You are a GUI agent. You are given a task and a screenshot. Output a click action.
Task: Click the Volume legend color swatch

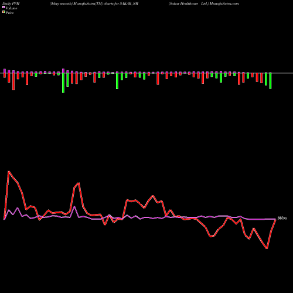coord(4,8)
